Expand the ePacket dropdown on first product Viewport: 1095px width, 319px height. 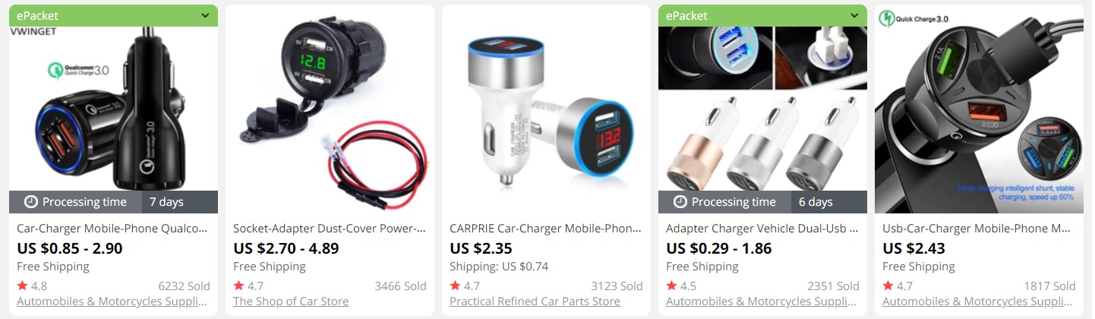(x=205, y=15)
